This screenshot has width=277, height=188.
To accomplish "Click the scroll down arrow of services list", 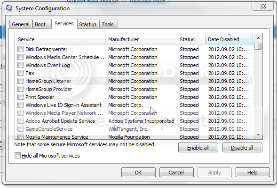I will (258, 135).
